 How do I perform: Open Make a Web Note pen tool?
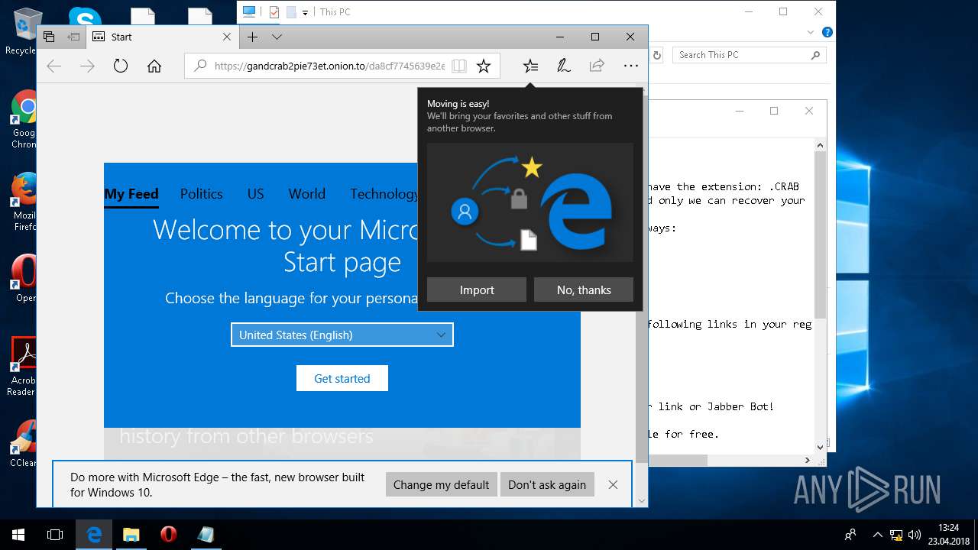[x=564, y=66]
